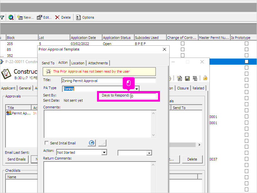
Task: Toggle Is Prototype checkbox in the 0037 row
Action: coord(246,159)
